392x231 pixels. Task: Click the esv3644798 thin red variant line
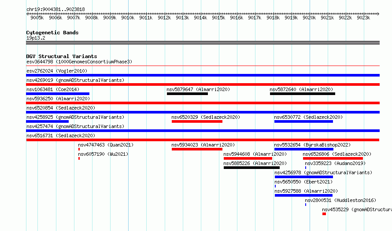(203, 66)
